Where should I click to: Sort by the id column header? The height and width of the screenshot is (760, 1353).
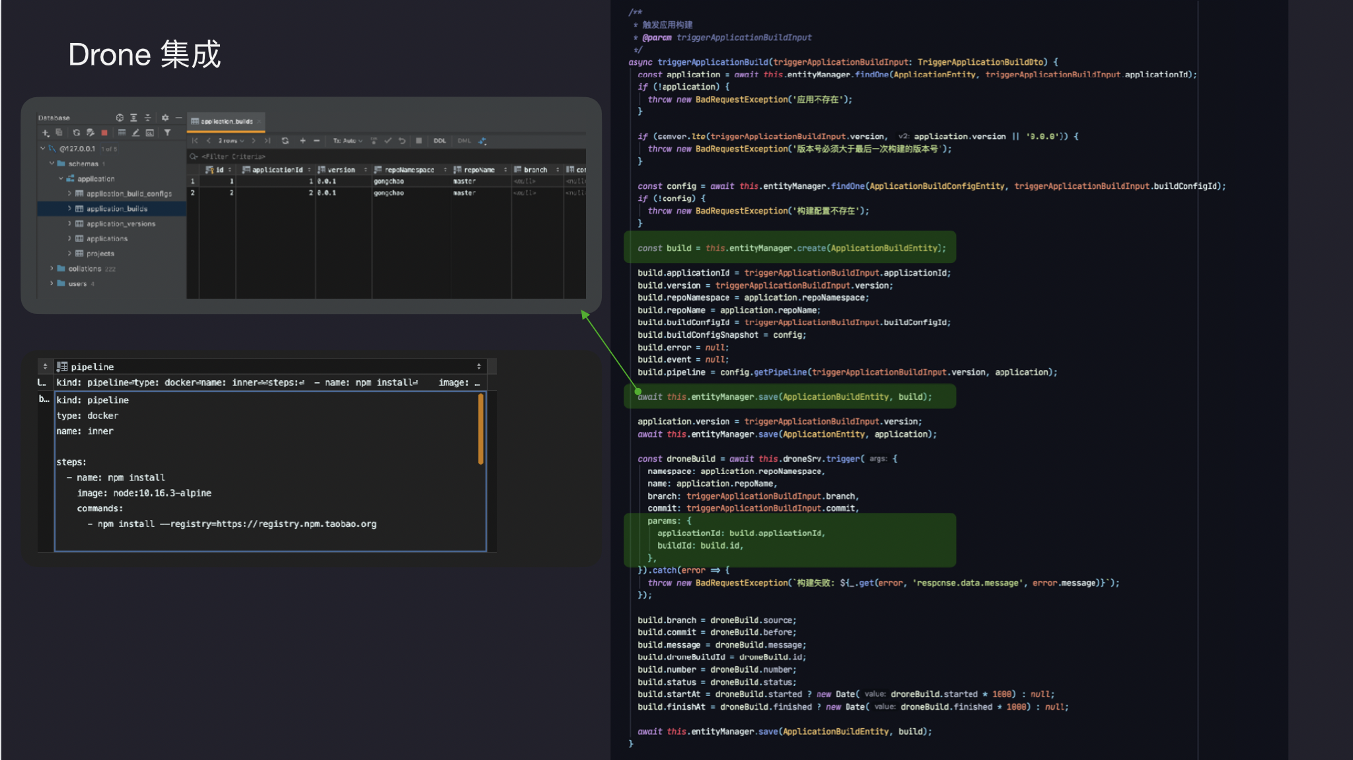219,170
